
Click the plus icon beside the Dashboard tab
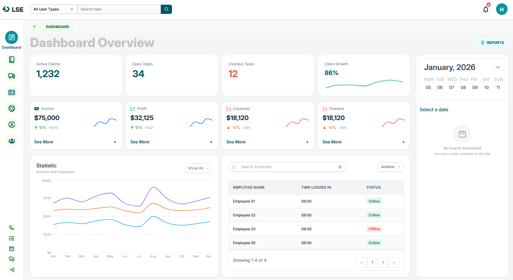[34, 27]
